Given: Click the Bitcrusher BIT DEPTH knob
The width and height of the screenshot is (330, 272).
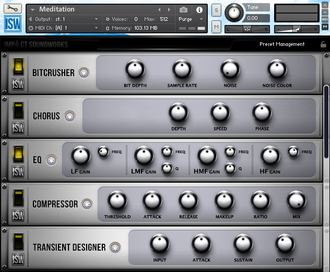Looking at the screenshot, I should pyautogui.click(x=135, y=69).
